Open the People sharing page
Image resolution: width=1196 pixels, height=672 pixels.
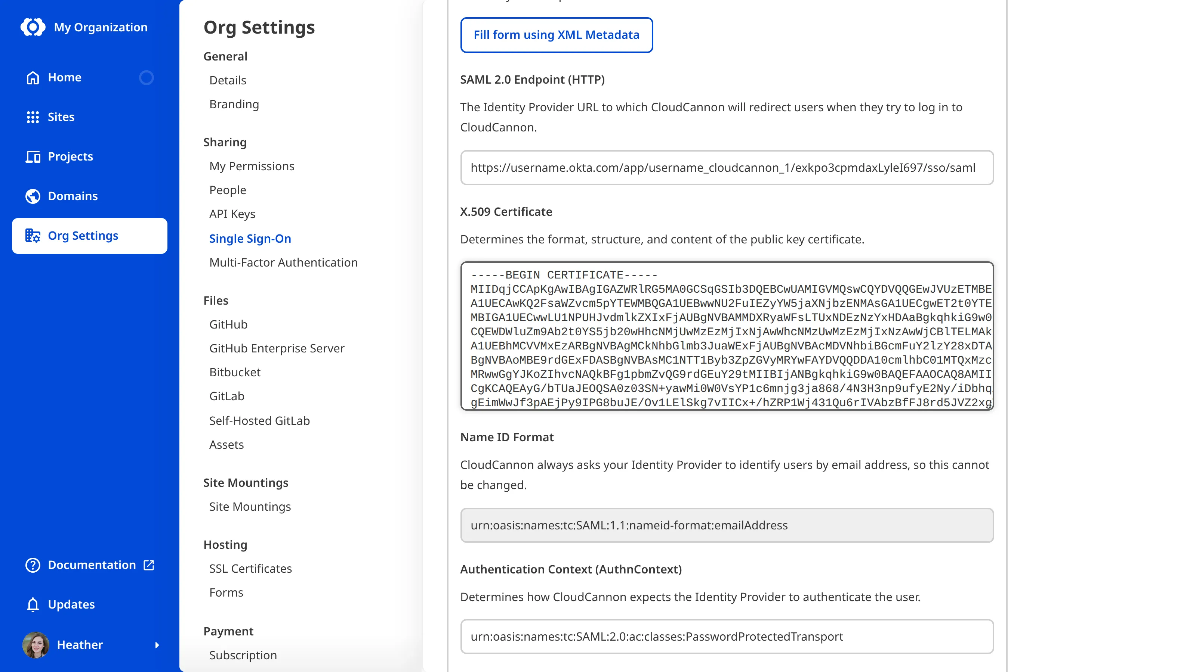(228, 190)
